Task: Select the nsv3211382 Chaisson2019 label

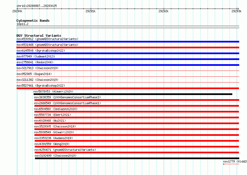Action: 37,80
